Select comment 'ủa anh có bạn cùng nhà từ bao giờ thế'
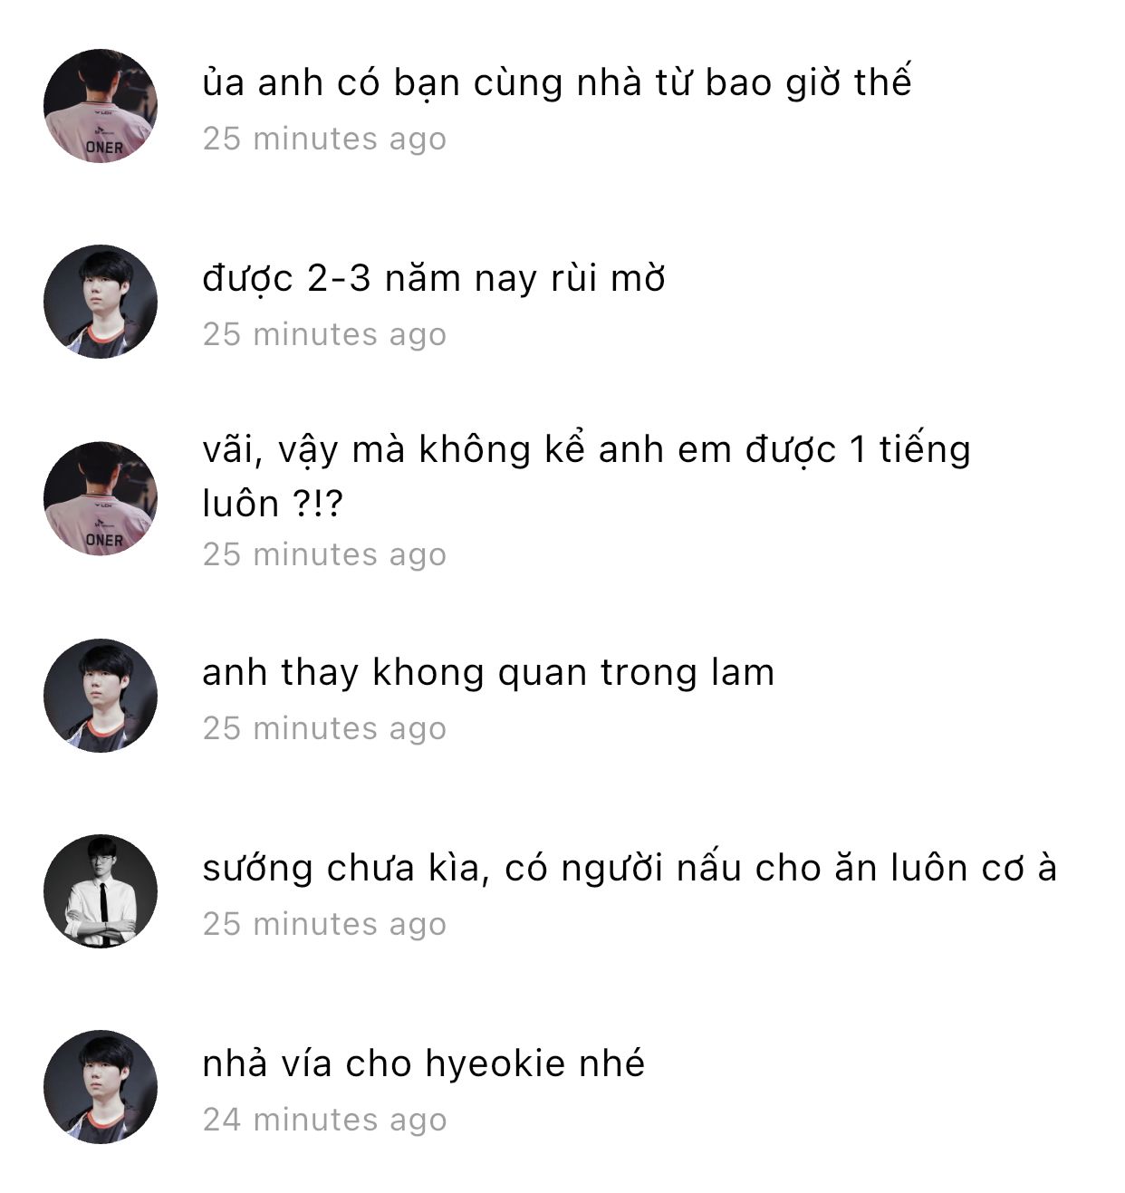Screen dimensions: 1125x1193 556,82
